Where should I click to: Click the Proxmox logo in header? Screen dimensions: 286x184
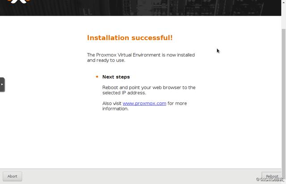click(19, 1)
